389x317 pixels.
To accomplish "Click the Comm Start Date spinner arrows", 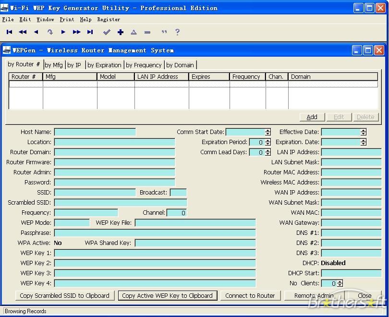I will pos(267,132).
